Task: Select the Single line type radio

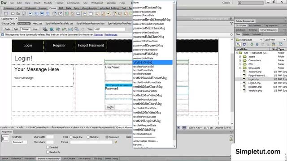Action: coord(71,137)
